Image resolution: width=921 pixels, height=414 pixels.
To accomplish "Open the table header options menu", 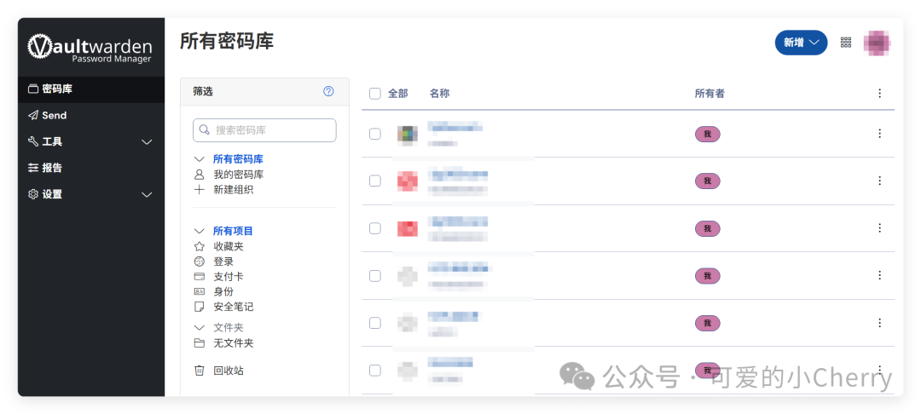I will click(879, 93).
